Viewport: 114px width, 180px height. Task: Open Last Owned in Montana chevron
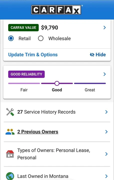click(x=107, y=176)
